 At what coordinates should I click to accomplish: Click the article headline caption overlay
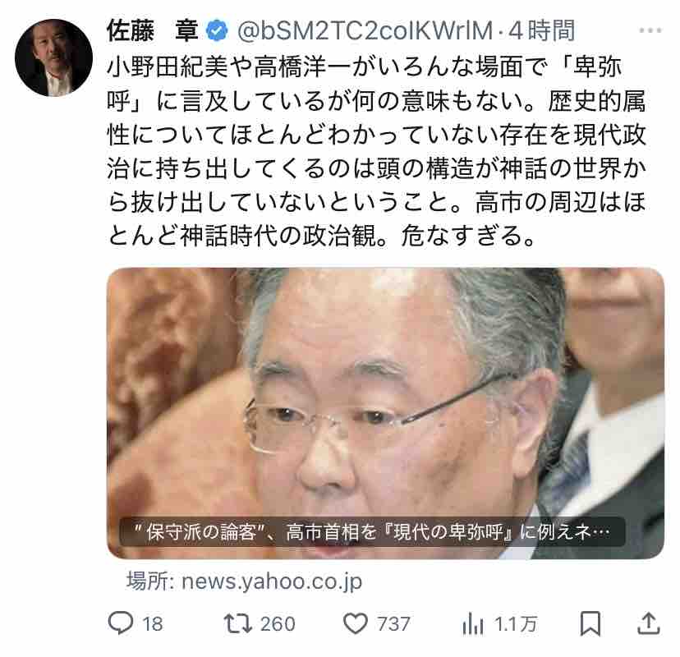[x=372, y=531]
